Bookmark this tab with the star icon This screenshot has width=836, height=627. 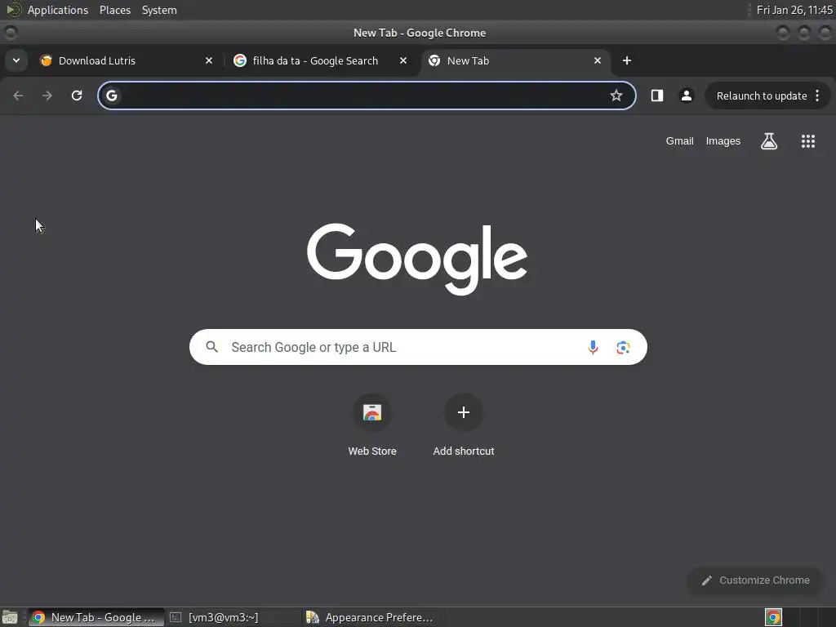pos(616,96)
